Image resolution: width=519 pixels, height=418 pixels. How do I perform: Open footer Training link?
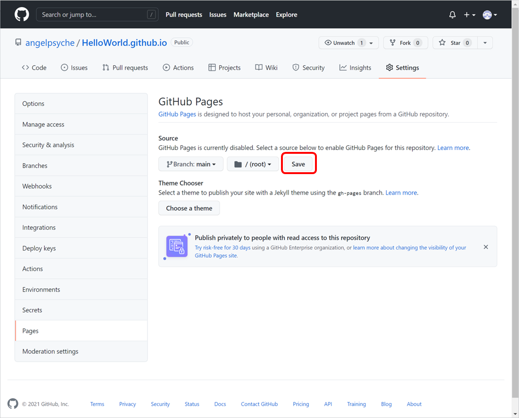pyautogui.click(x=357, y=404)
